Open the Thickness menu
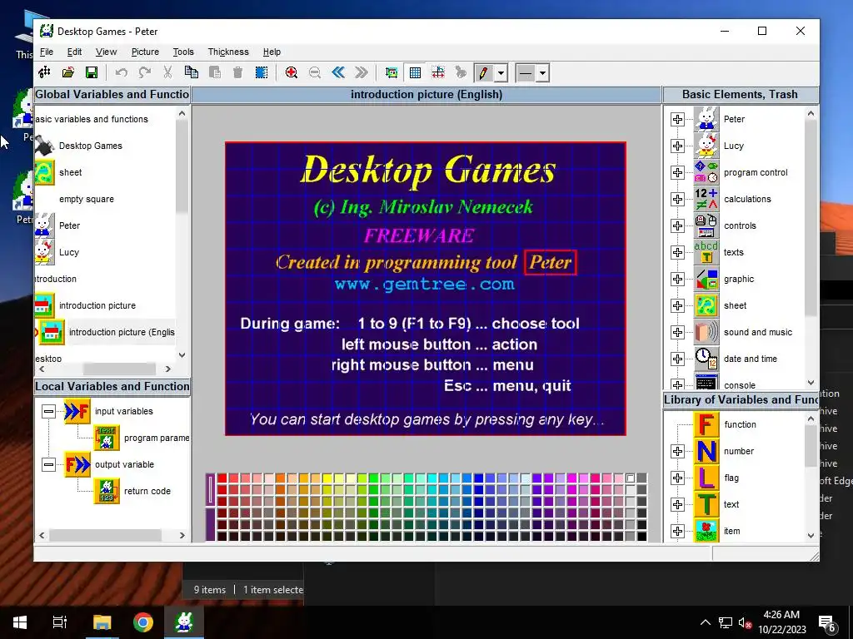The height and width of the screenshot is (639, 853). [x=228, y=52]
